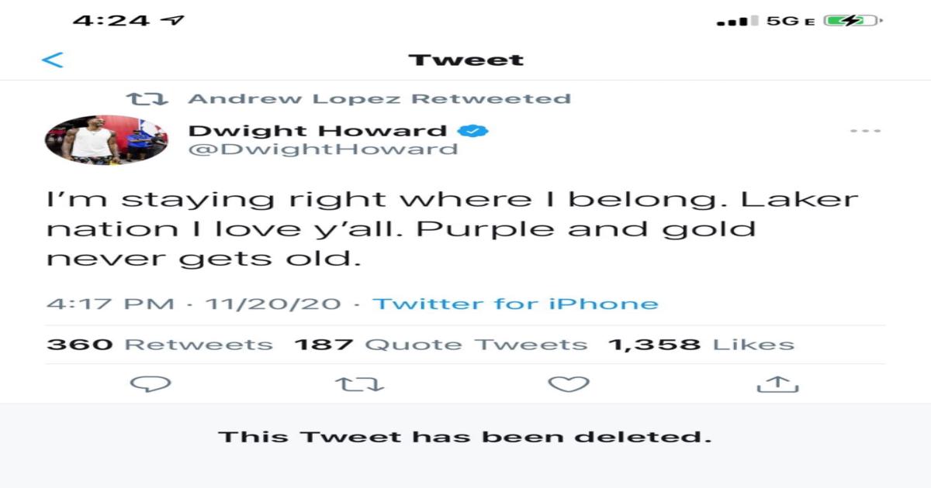The height and width of the screenshot is (488, 931).
Task: View the 187 Quote Tweets list
Action: coord(440,345)
